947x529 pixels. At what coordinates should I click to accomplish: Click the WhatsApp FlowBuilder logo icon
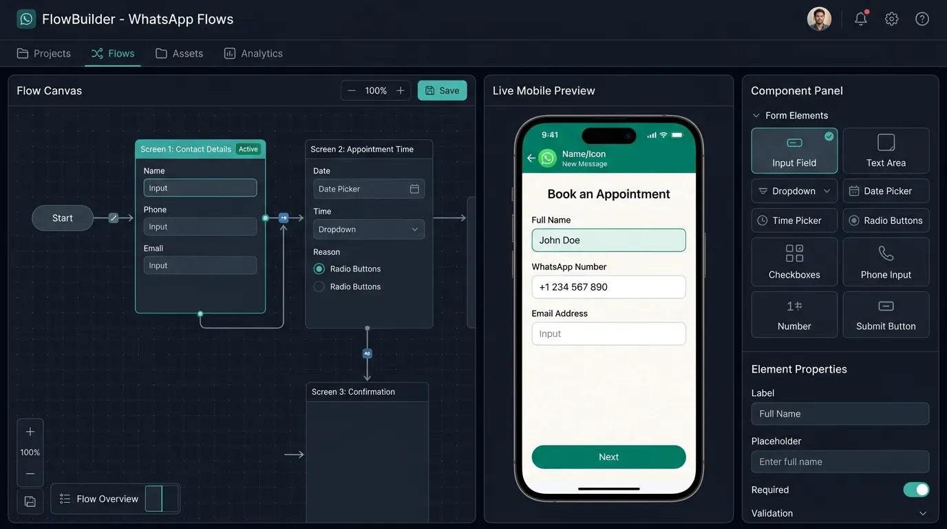point(26,19)
